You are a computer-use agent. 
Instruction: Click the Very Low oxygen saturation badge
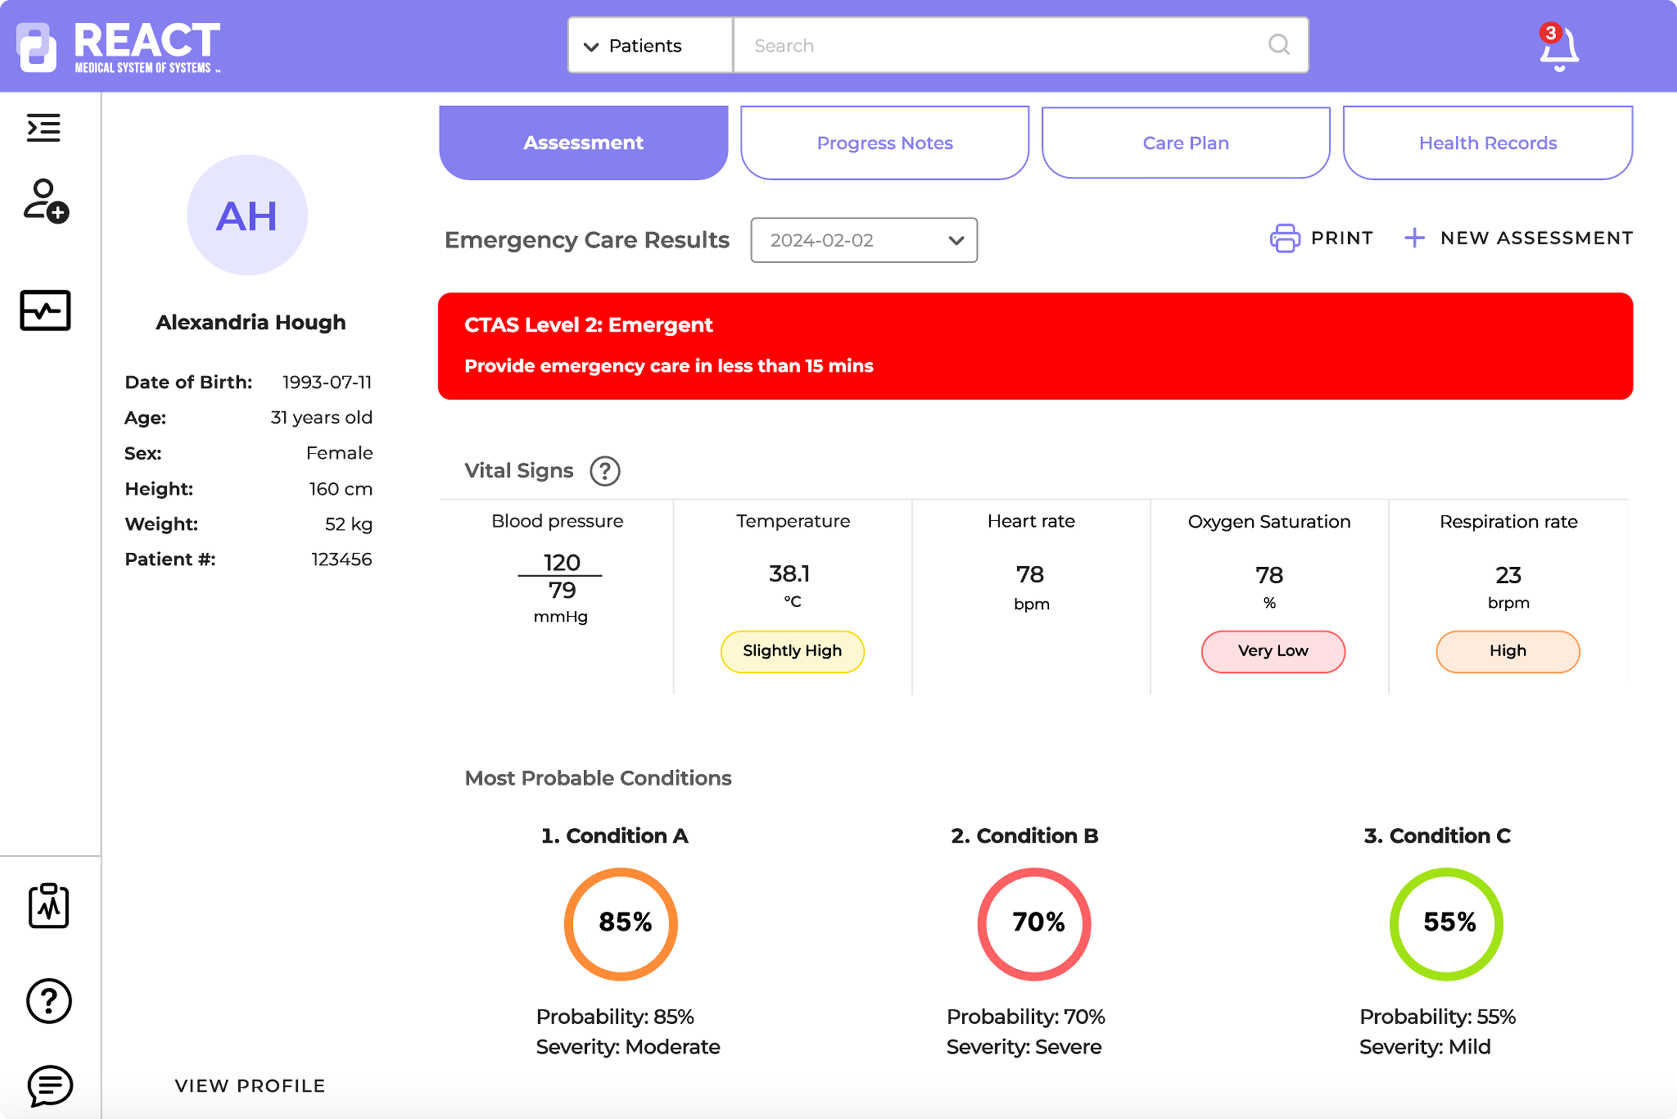pos(1273,651)
